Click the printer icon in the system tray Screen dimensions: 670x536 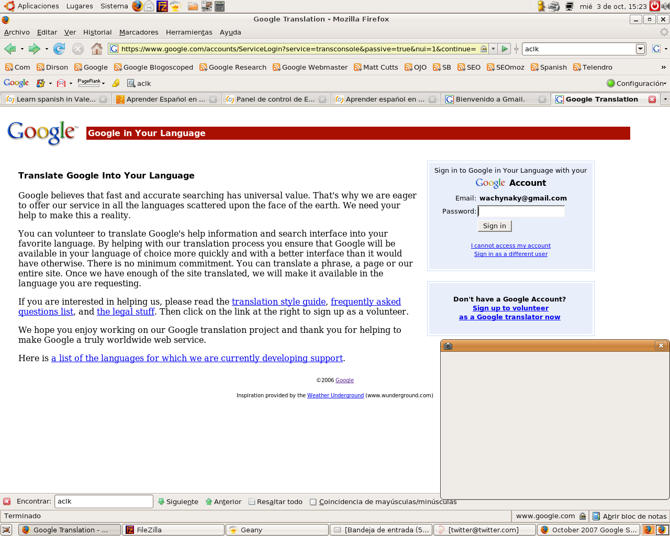[554, 6]
